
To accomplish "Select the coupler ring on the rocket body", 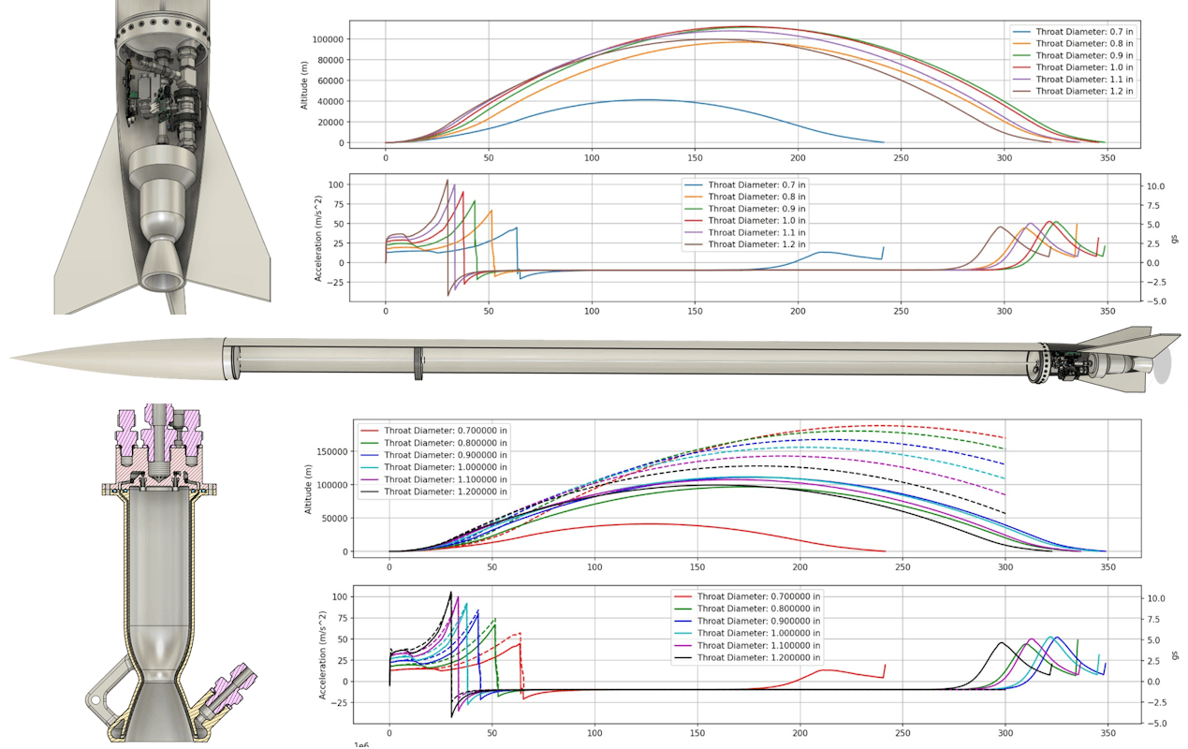I will click(418, 363).
